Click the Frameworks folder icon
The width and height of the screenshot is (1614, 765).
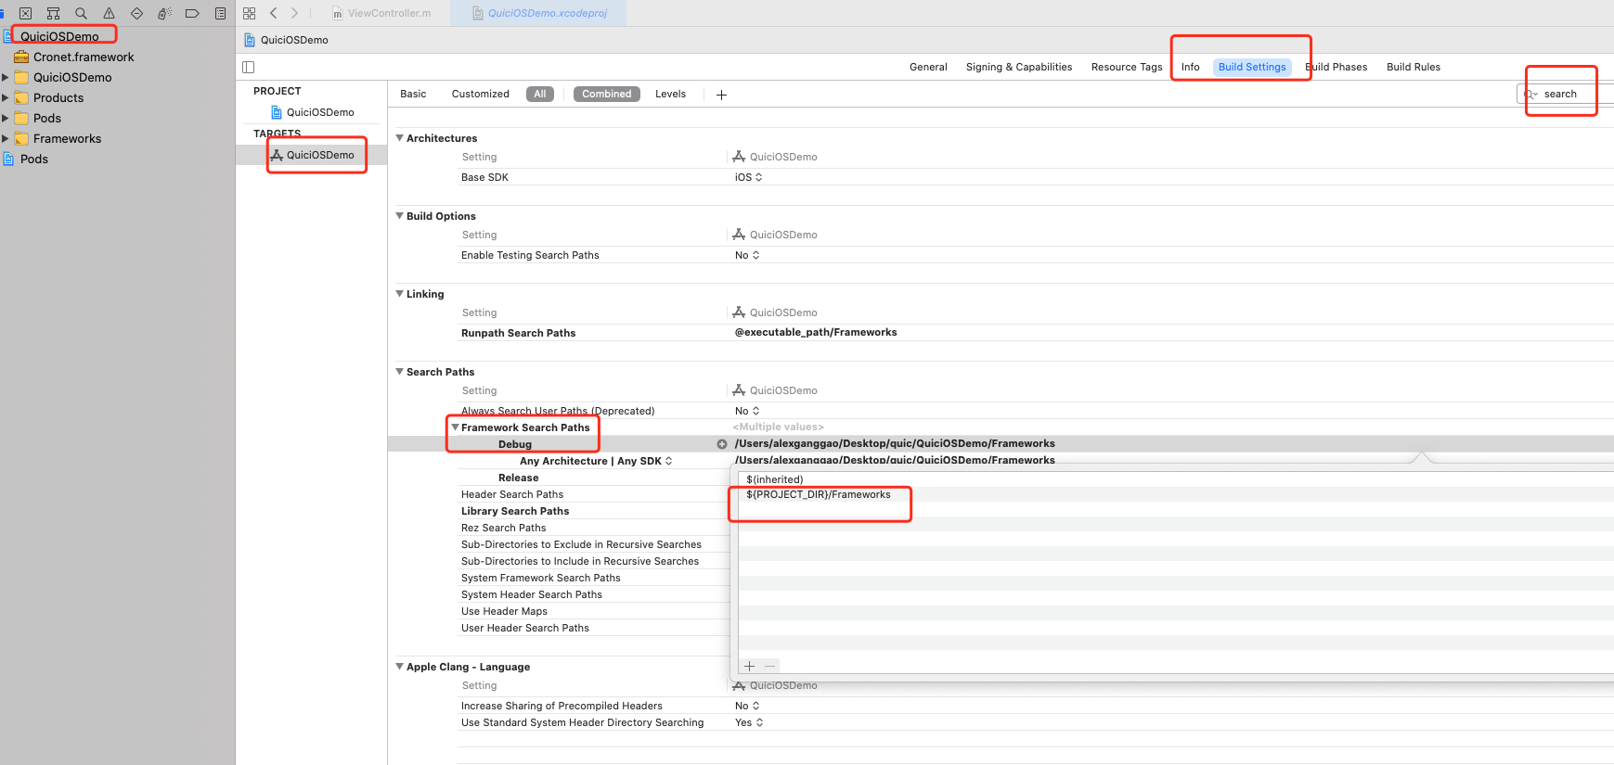point(21,138)
